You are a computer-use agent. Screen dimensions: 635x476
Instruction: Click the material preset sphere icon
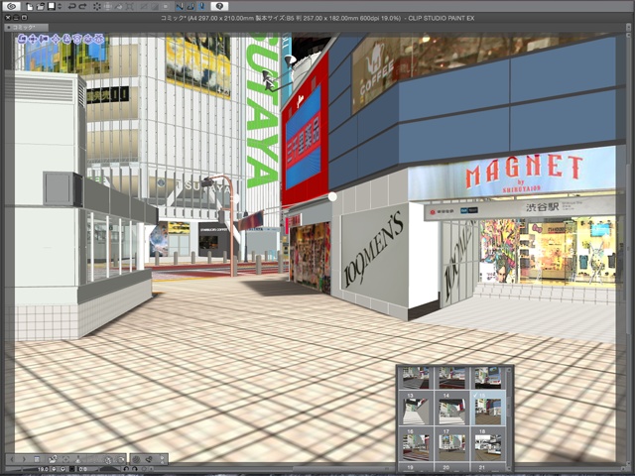coord(108,459)
